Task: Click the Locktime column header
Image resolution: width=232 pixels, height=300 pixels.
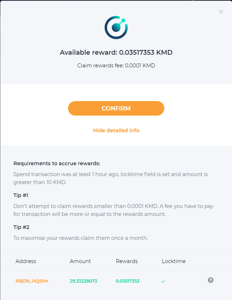Action: (x=174, y=261)
